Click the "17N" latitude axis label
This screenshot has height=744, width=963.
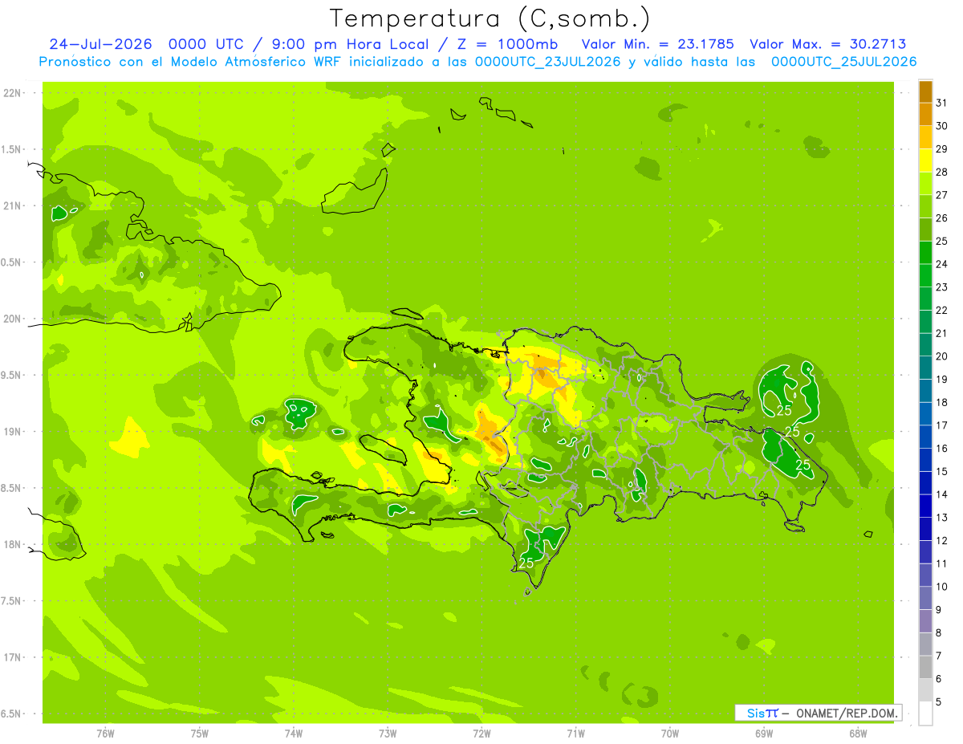coord(14,657)
